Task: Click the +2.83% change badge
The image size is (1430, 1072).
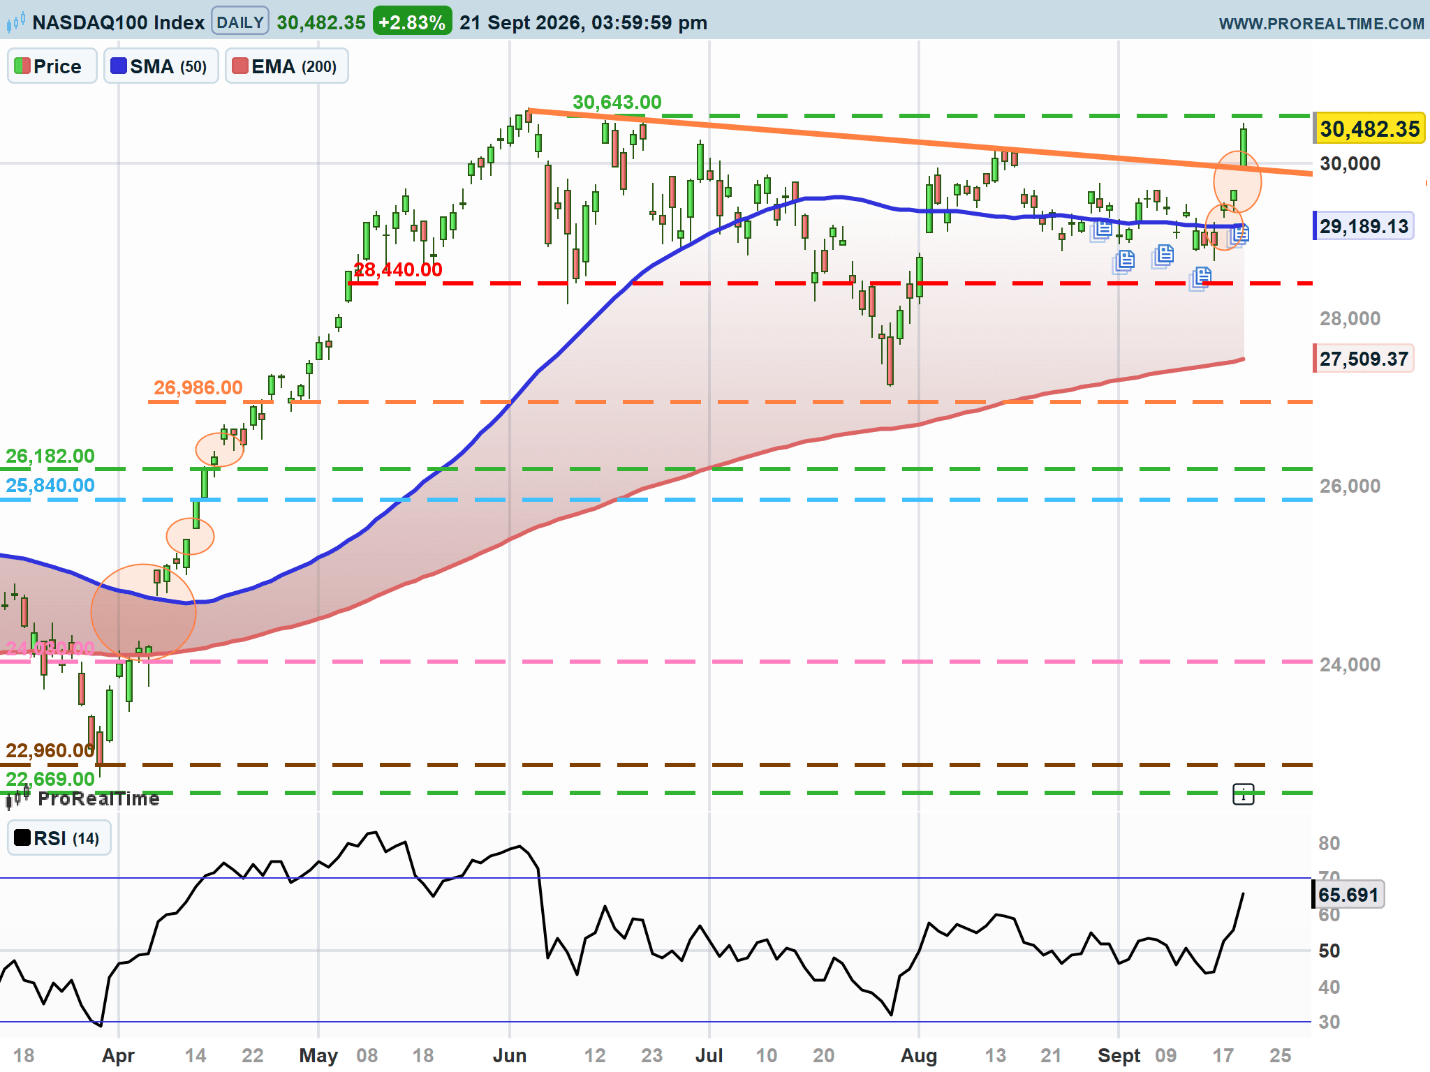Action: [x=412, y=22]
